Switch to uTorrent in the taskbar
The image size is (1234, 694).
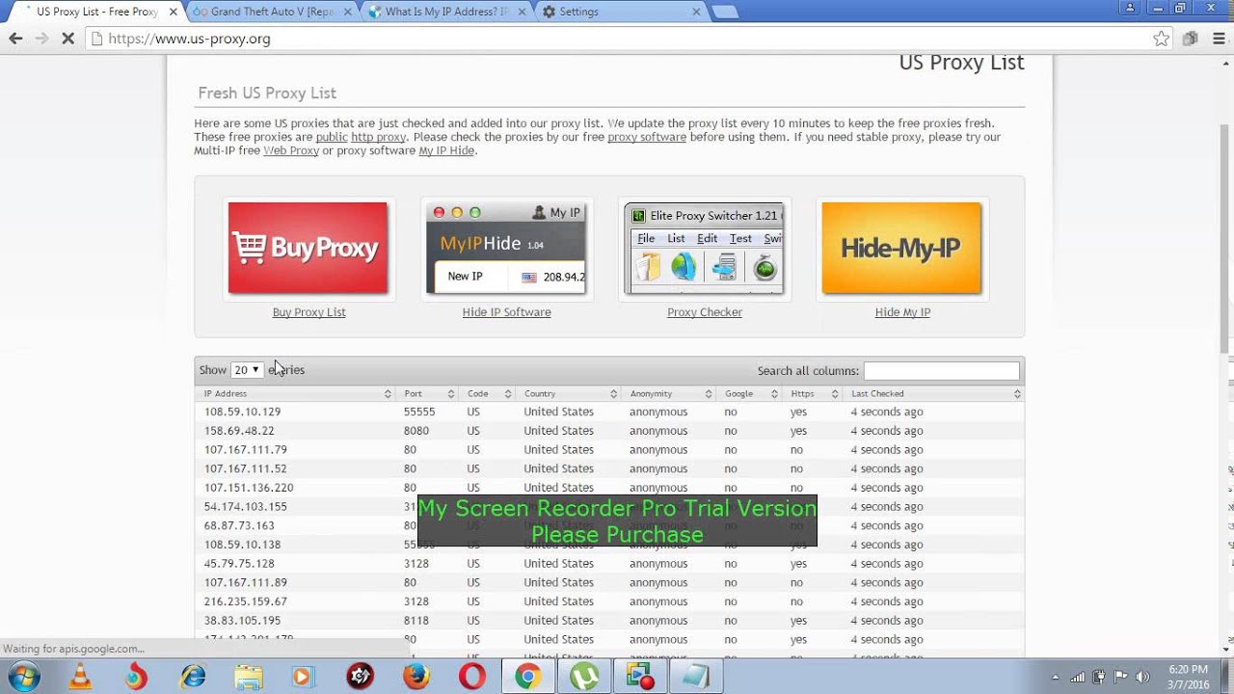tap(584, 677)
